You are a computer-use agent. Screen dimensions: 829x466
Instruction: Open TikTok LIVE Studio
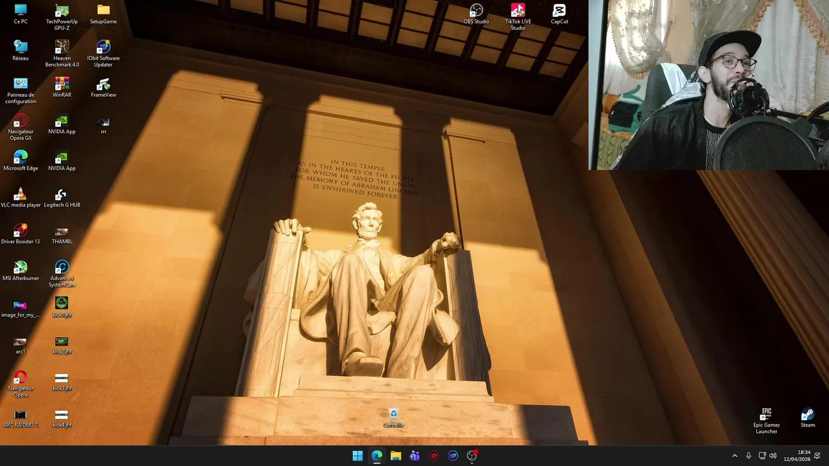(517, 17)
